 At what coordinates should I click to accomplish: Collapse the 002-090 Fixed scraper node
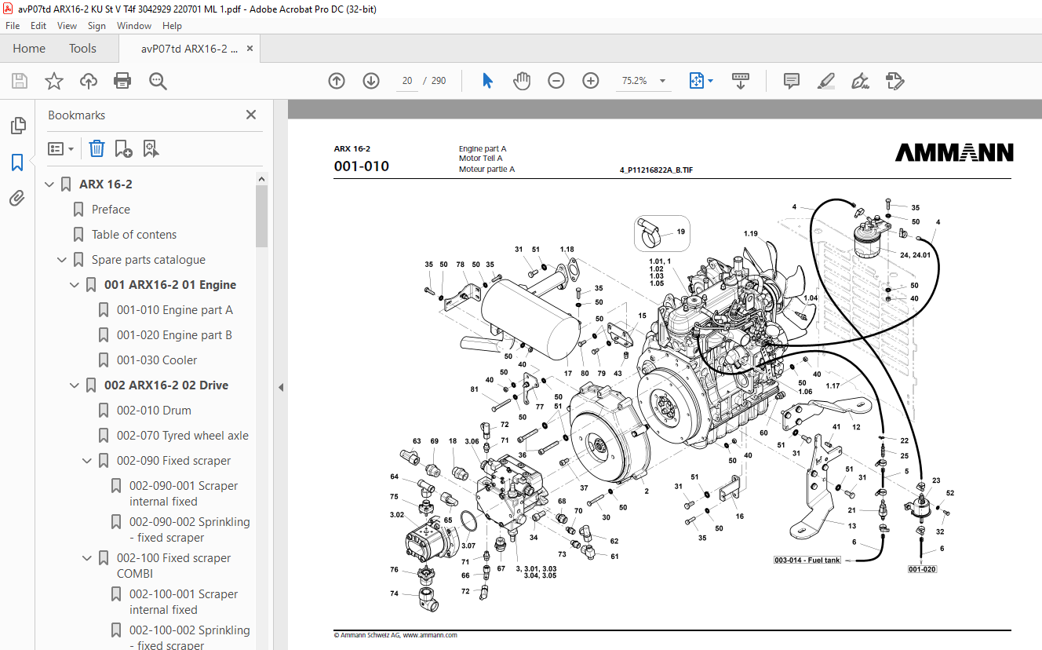click(x=88, y=461)
